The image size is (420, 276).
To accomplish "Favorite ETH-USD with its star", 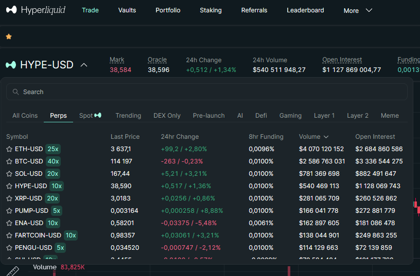I will coord(9,149).
